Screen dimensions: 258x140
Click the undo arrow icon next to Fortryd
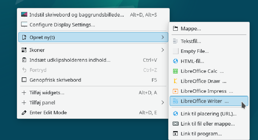(24, 70)
